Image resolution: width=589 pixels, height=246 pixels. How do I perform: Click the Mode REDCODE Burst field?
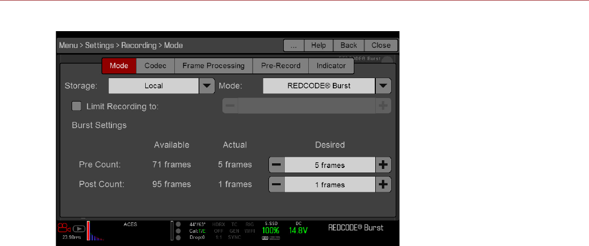tap(319, 86)
